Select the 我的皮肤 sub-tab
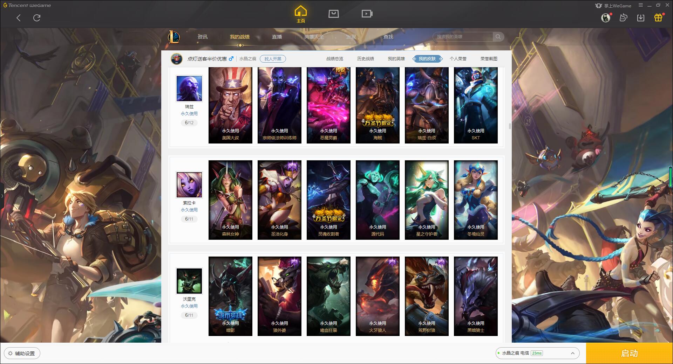This screenshot has height=364, width=673. (x=427, y=59)
